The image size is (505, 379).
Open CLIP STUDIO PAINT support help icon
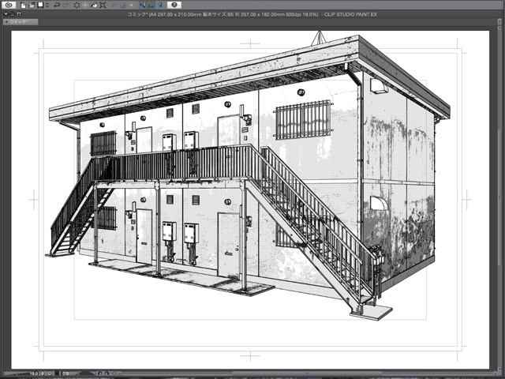click(x=174, y=5)
